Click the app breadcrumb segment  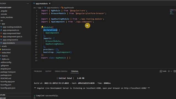click(x=40, y=8)
